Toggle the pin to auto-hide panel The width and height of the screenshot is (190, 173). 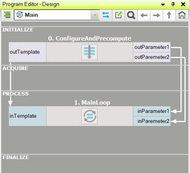click(173, 4)
